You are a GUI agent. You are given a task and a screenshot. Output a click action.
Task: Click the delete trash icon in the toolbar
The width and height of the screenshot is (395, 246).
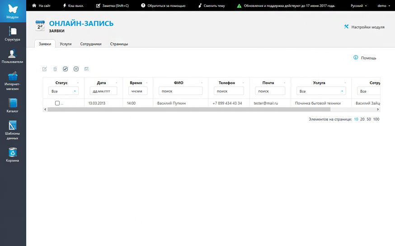coord(55,69)
